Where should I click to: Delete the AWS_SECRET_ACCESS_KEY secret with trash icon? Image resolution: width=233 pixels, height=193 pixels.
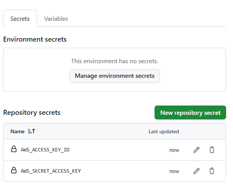click(212, 171)
